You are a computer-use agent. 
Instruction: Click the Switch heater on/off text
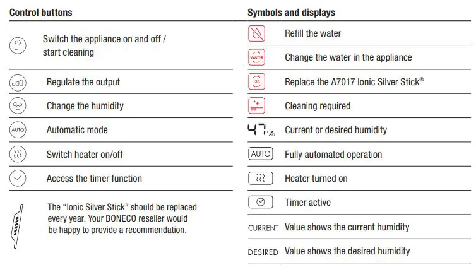(85, 155)
